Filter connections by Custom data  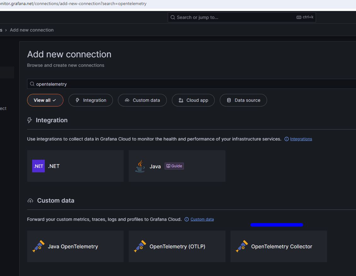[142, 100]
